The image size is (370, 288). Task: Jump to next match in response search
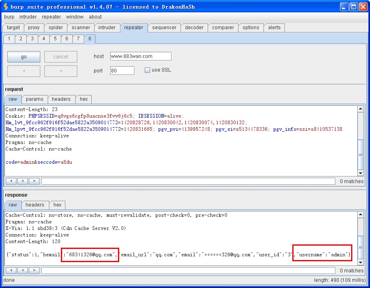tap(34, 270)
